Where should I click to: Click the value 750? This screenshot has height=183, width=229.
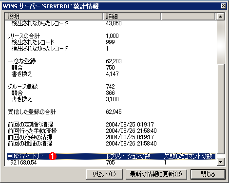tap(111, 68)
